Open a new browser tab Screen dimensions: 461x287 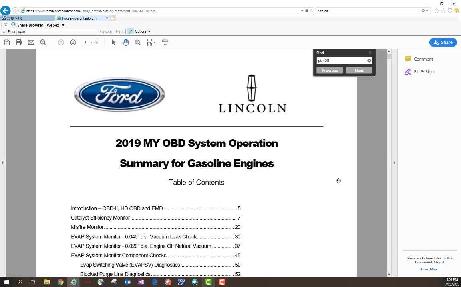click(x=113, y=18)
